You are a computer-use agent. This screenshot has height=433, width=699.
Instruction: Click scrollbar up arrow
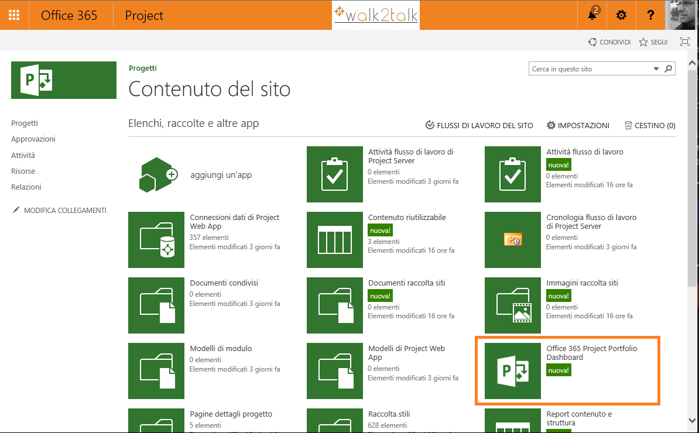tap(693, 63)
